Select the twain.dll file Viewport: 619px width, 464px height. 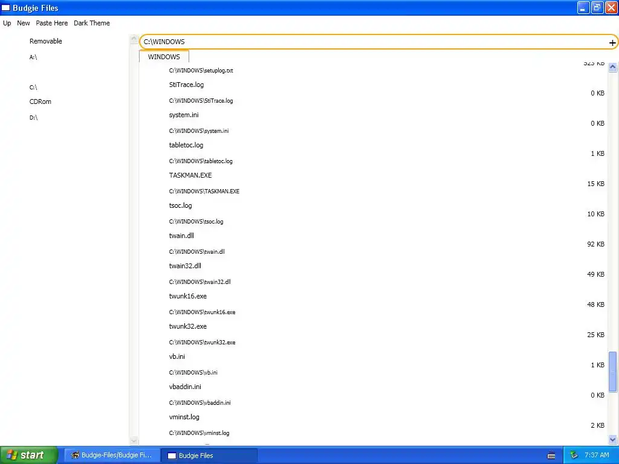pyautogui.click(x=181, y=236)
